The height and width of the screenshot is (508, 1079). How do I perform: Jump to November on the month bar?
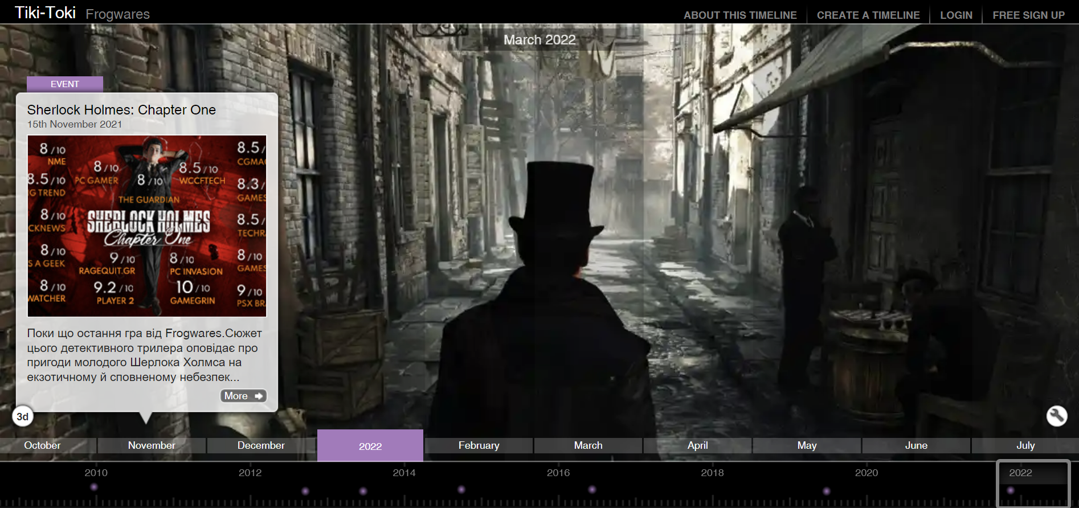tap(152, 445)
